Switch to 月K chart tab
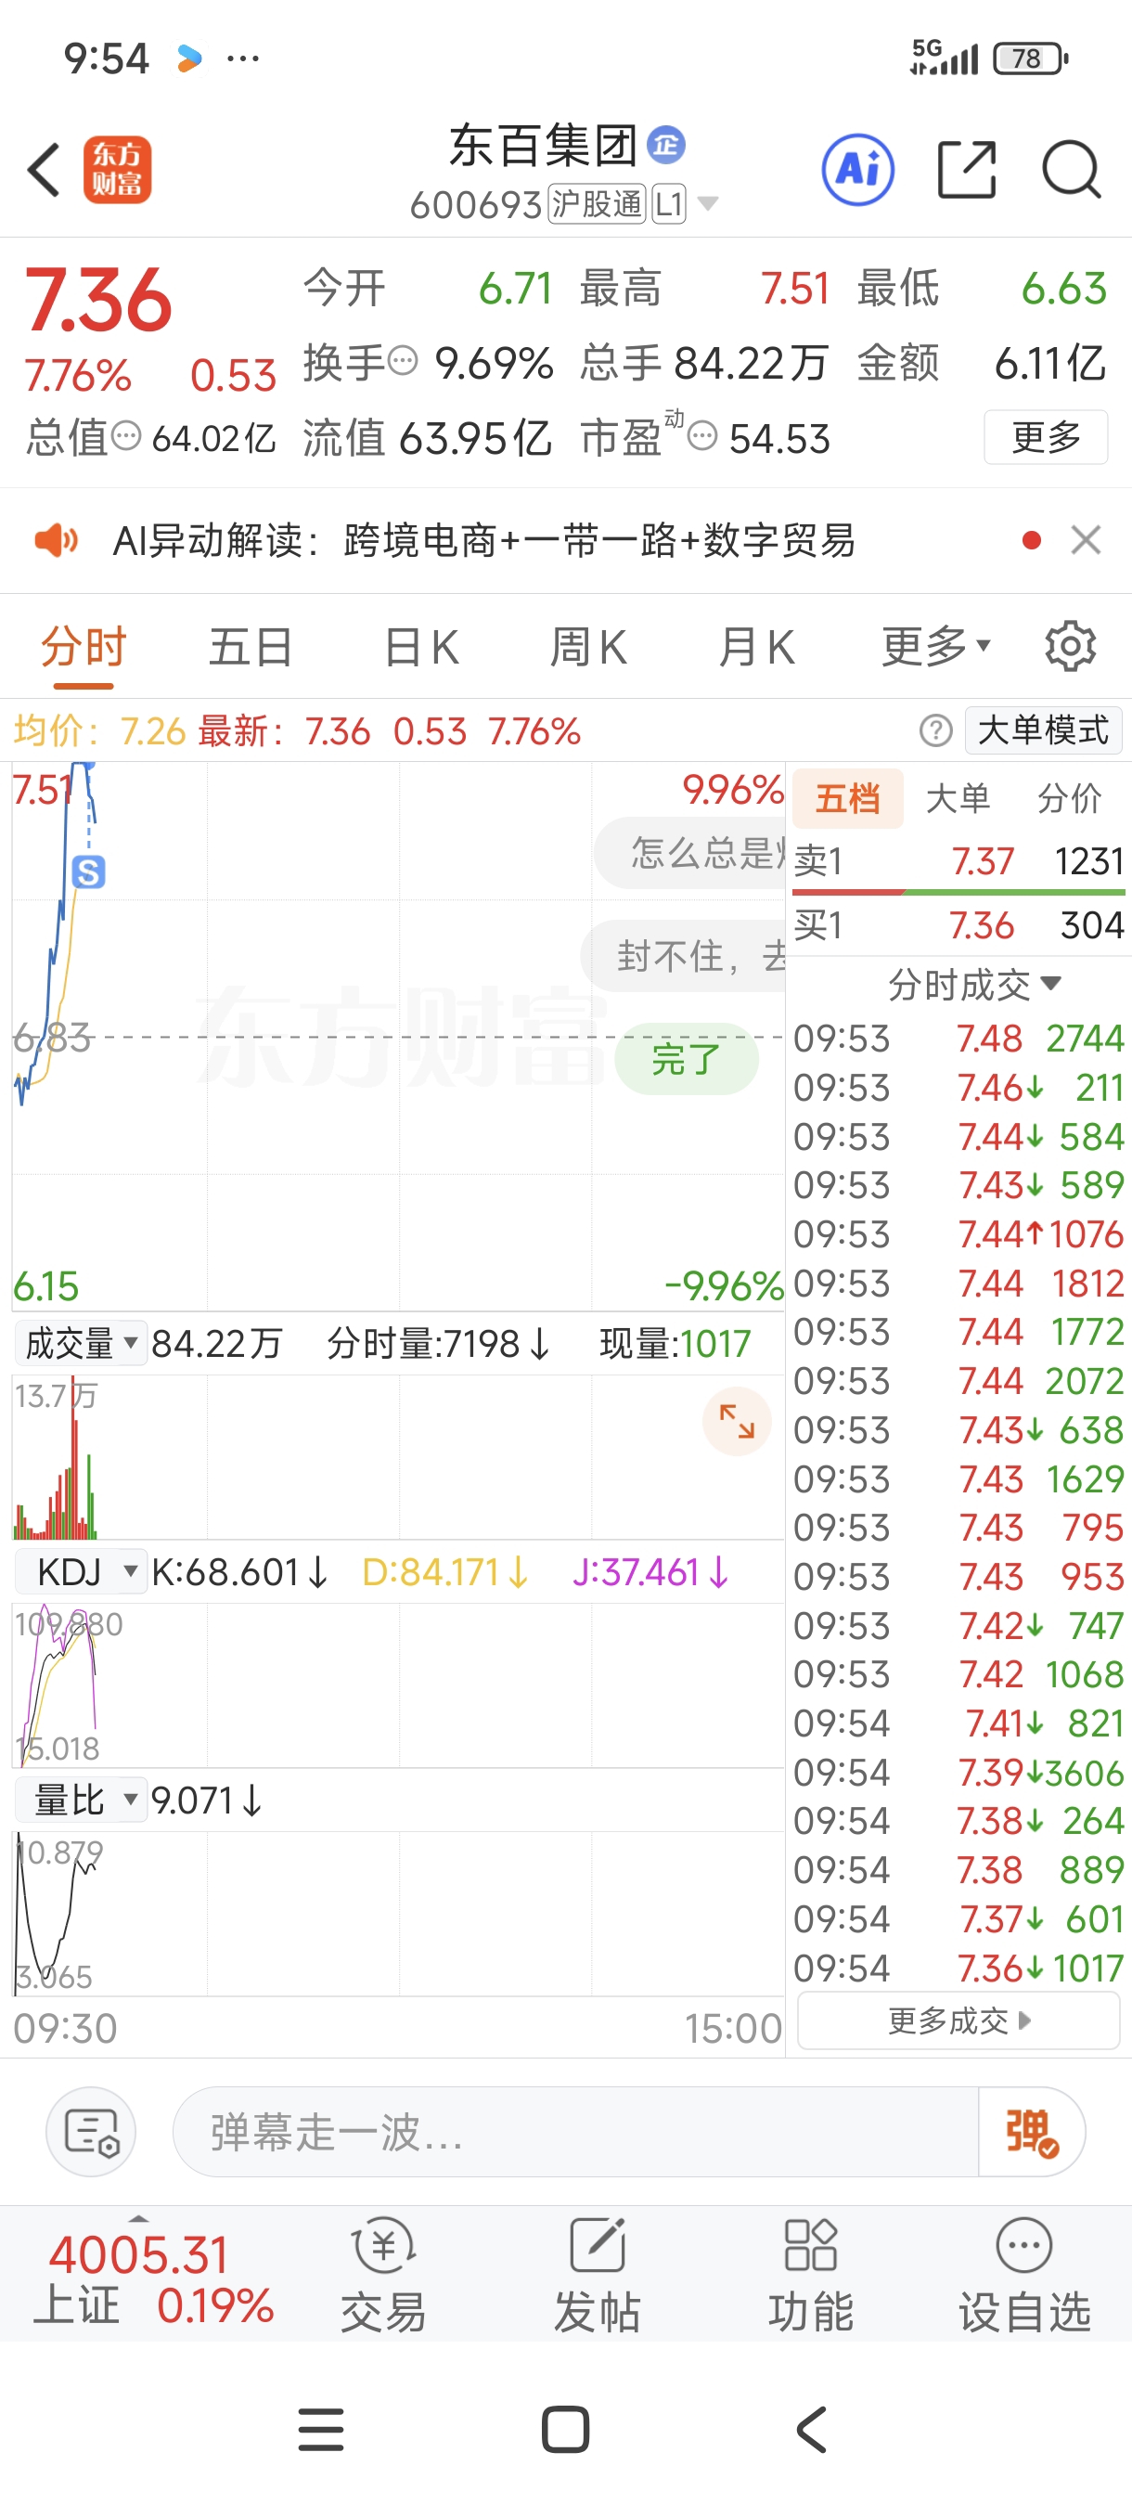This screenshot has height=2517, width=1132. pyautogui.click(x=756, y=648)
